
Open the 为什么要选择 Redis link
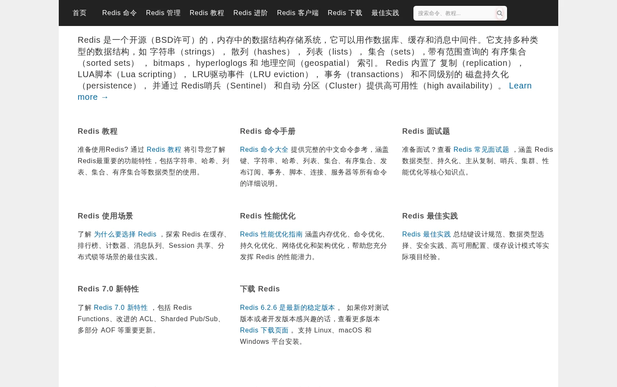[125, 234]
